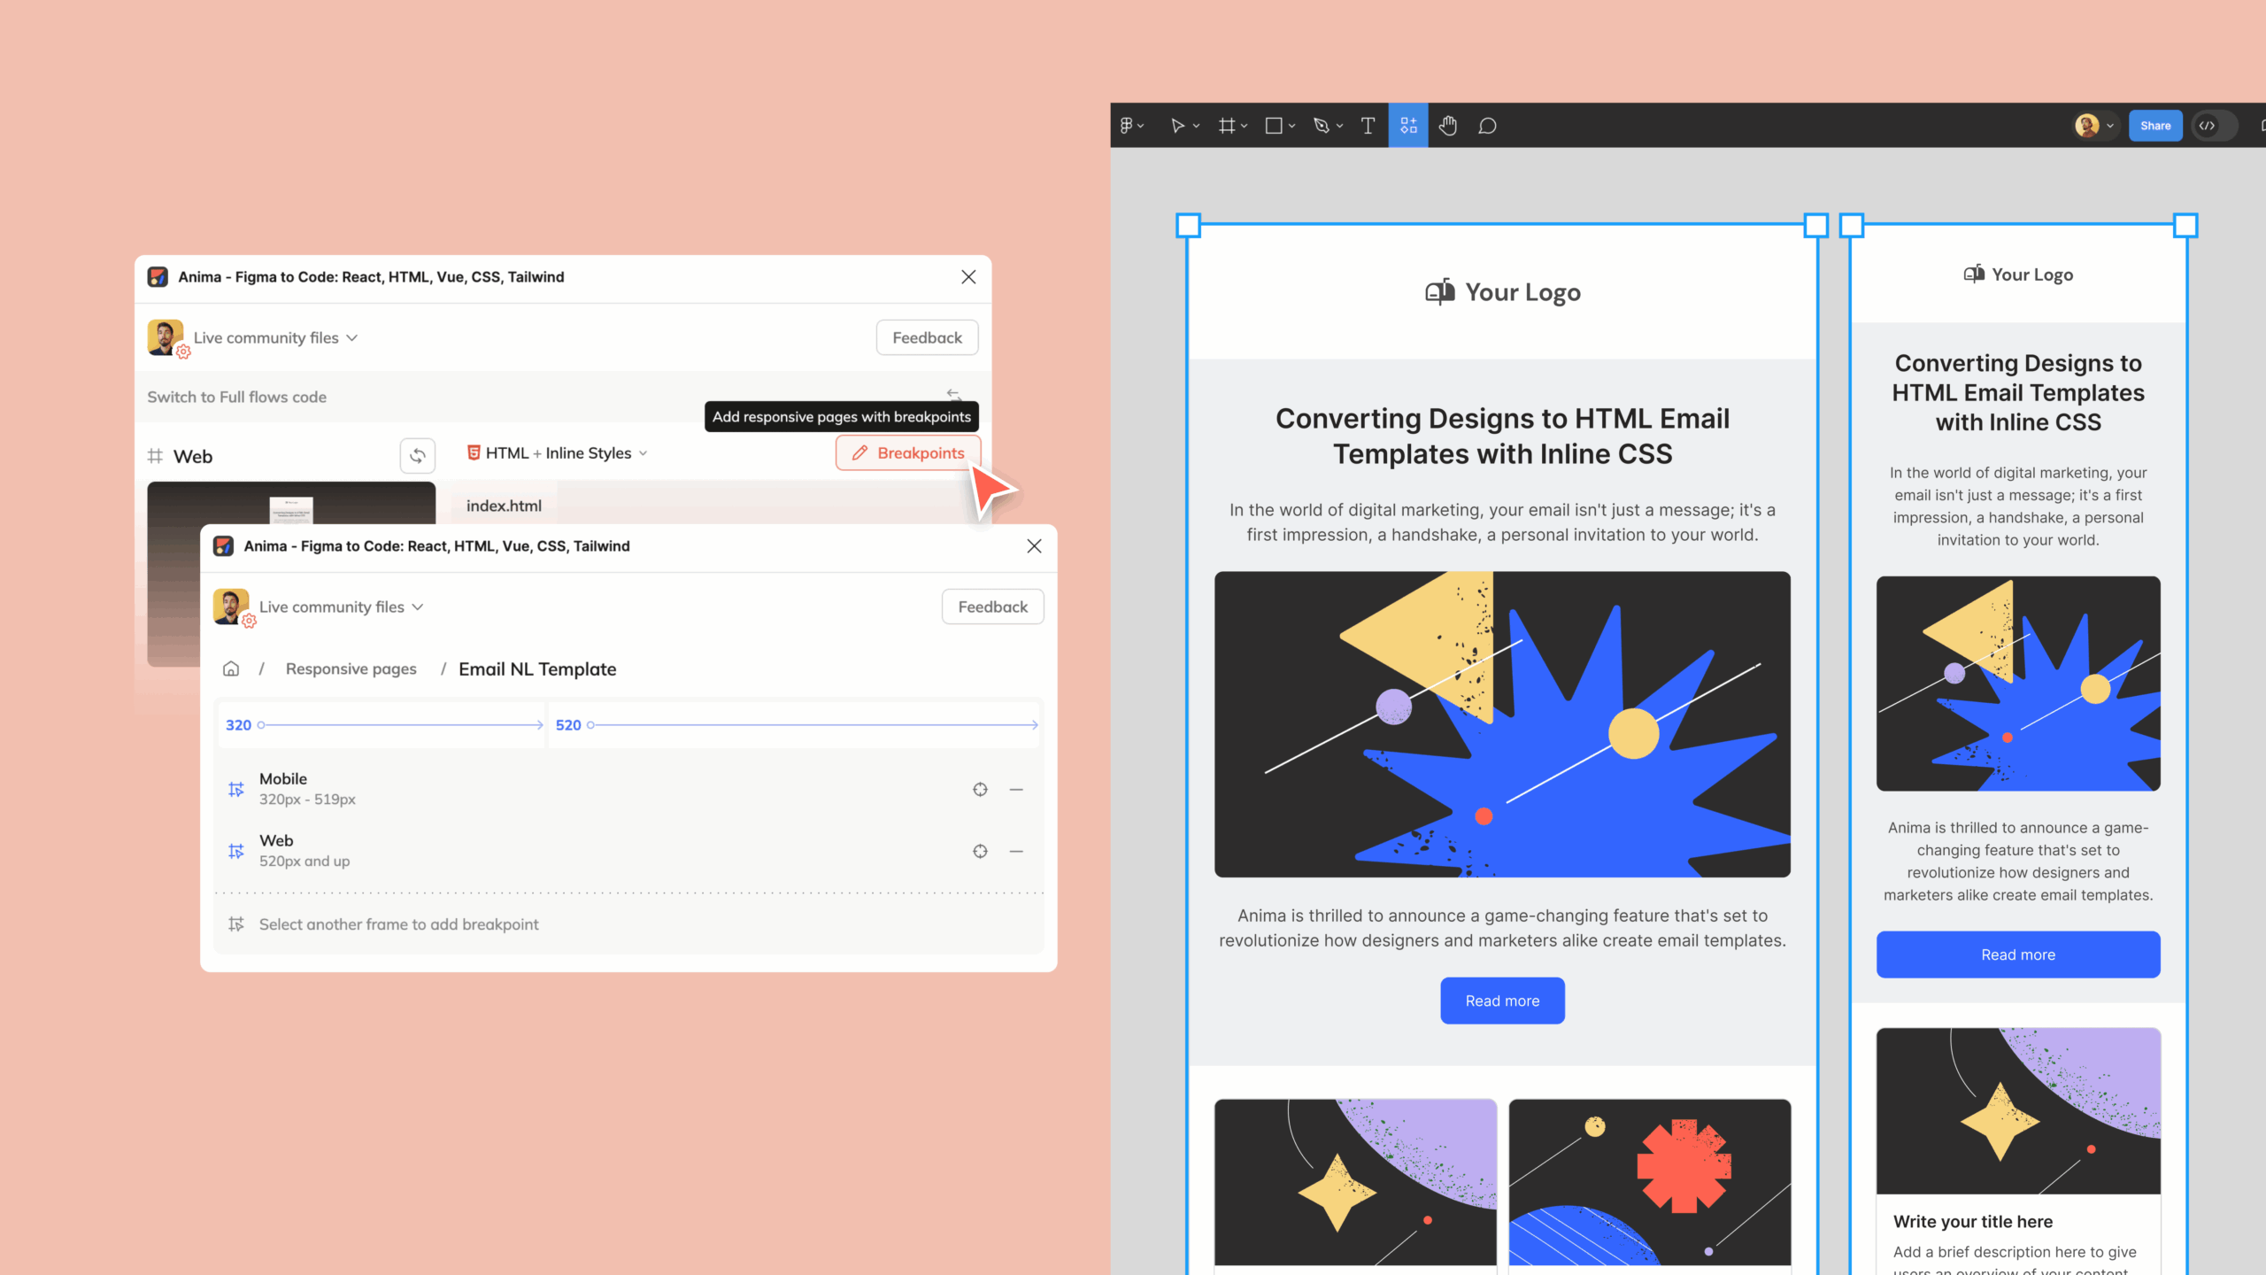Click the Share button in Figma toolbar

(x=2155, y=125)
